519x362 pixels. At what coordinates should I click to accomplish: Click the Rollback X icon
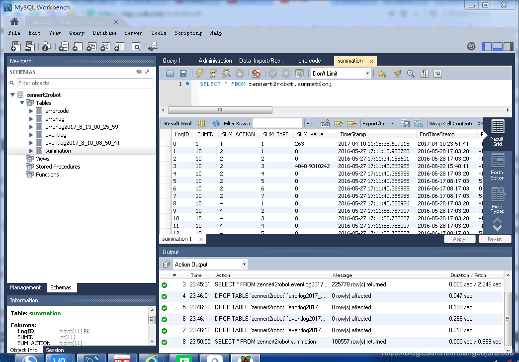pos(286,73)
